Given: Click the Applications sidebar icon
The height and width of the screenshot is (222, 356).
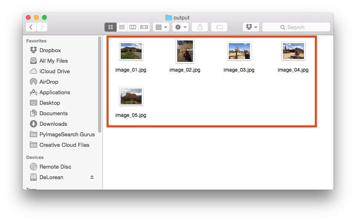Looking at the screenshot, I should [34, 92].
